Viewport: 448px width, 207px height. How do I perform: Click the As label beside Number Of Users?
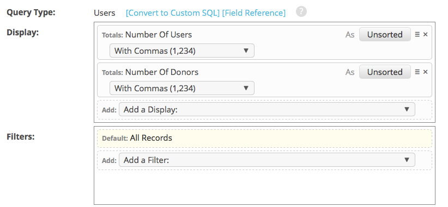tap(350, 35)
